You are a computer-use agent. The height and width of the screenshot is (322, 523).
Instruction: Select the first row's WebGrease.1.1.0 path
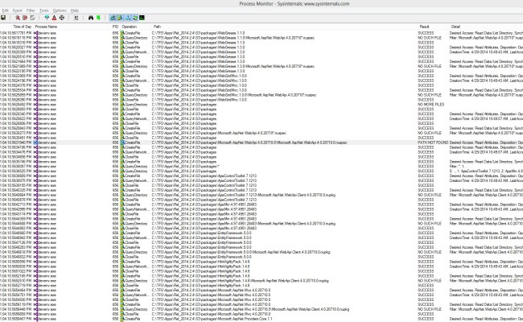tap(199, 33)
